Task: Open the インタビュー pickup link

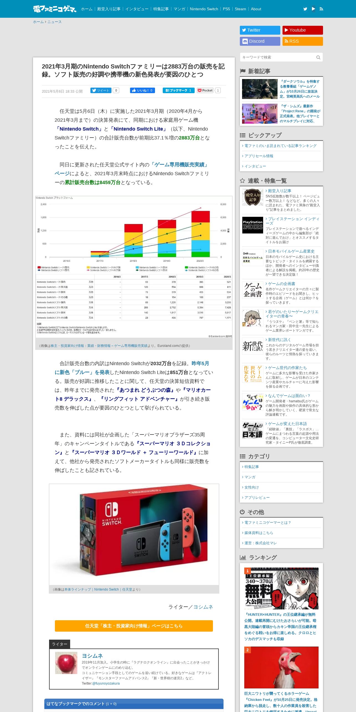Action: 255,166
